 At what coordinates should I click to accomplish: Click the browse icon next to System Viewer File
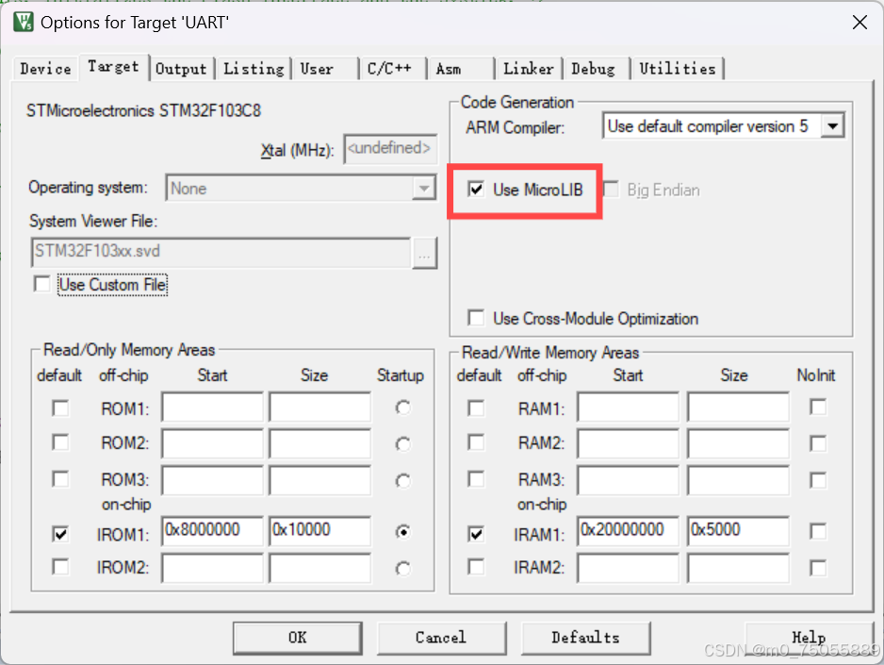[x=424, y=253]
